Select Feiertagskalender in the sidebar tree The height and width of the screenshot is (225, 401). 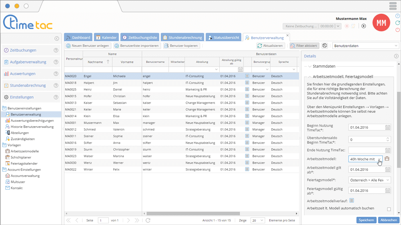coord(25,163)
